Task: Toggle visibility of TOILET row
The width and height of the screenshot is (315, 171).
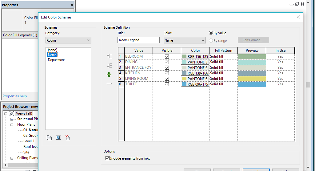Action: click(x=167, y=84)
